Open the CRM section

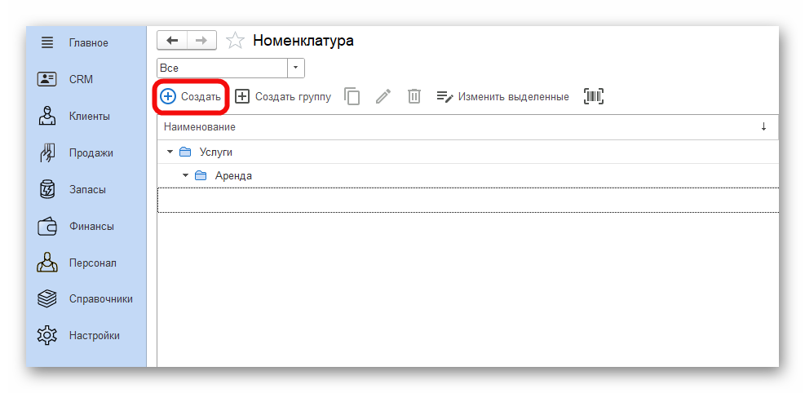coord(81,80)
